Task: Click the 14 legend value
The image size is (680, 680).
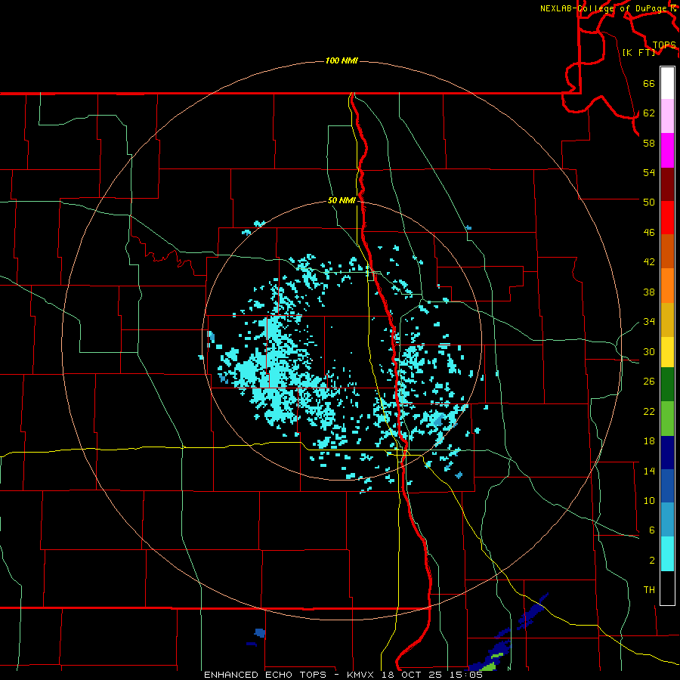Action: point(649,471)
